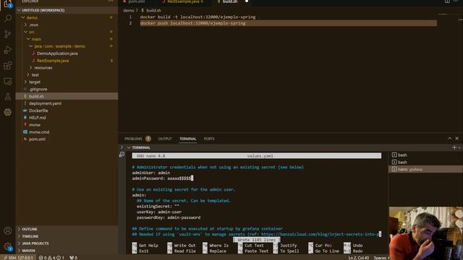This screenshot has width=463, height=260.
Task: Collapse java/com/example/demo folder
Action: (59, 46)
